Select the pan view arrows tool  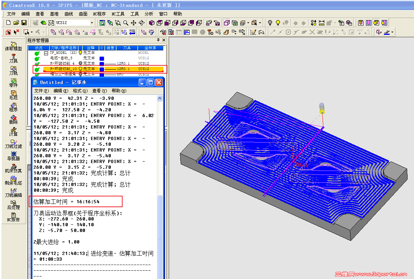pyautogui.click(x=134, y=23)
